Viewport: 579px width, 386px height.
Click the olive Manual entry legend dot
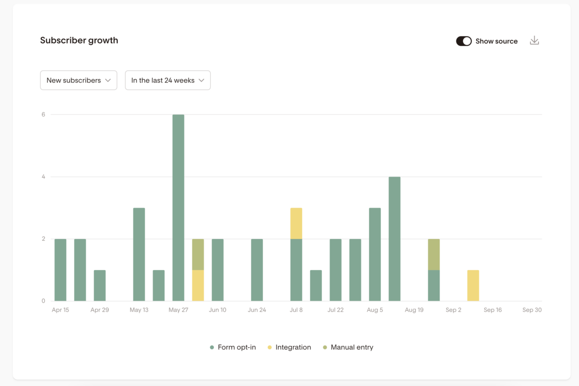[x=325, y=347]
